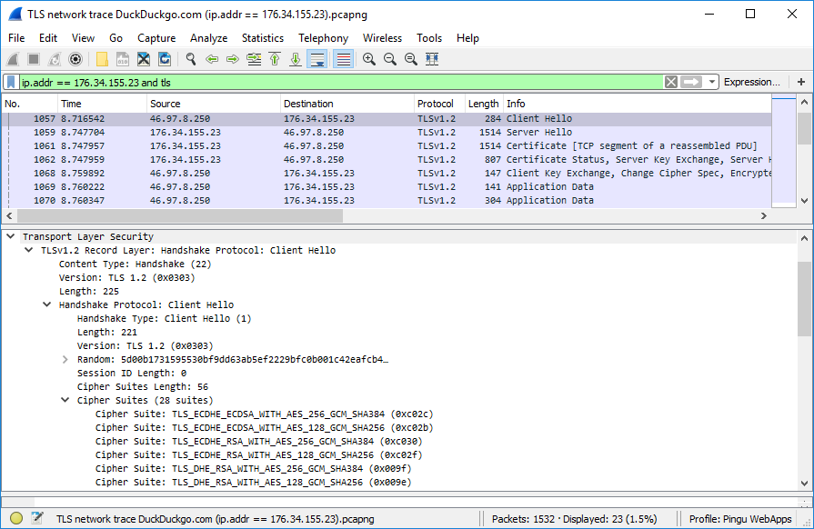Open the Analyze menu
This screenshot has width=814, height=529.
point(208,38)
